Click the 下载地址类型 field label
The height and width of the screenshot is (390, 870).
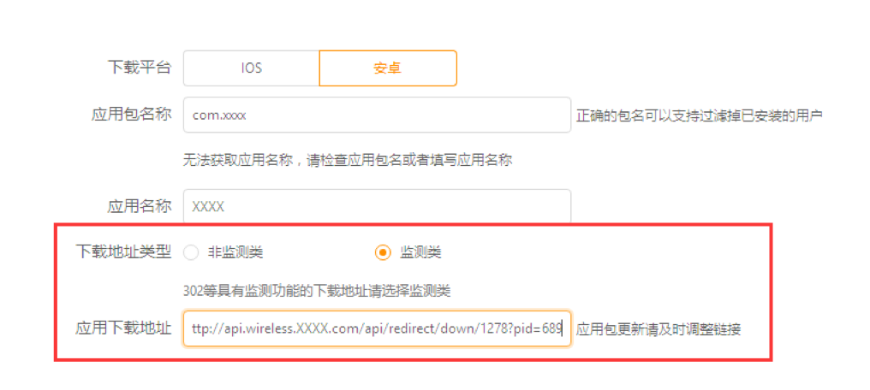coord(123,252)
